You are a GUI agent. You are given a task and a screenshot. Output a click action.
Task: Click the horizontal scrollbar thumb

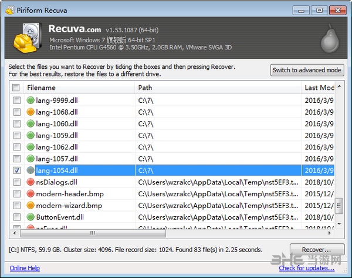click(x=93, y=233)
